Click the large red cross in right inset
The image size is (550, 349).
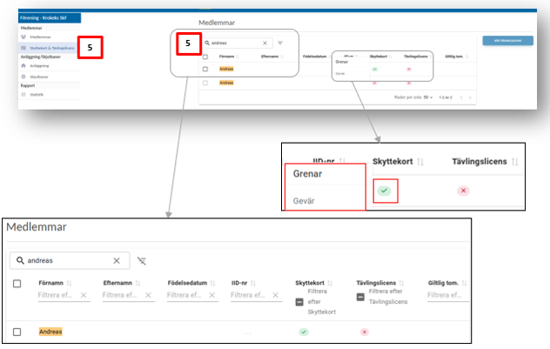point(463,191)
